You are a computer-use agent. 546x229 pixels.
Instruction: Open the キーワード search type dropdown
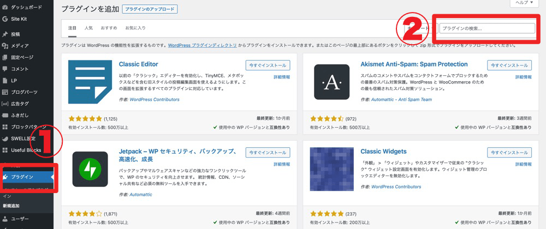pyautogui.click(x=420, y=28)
